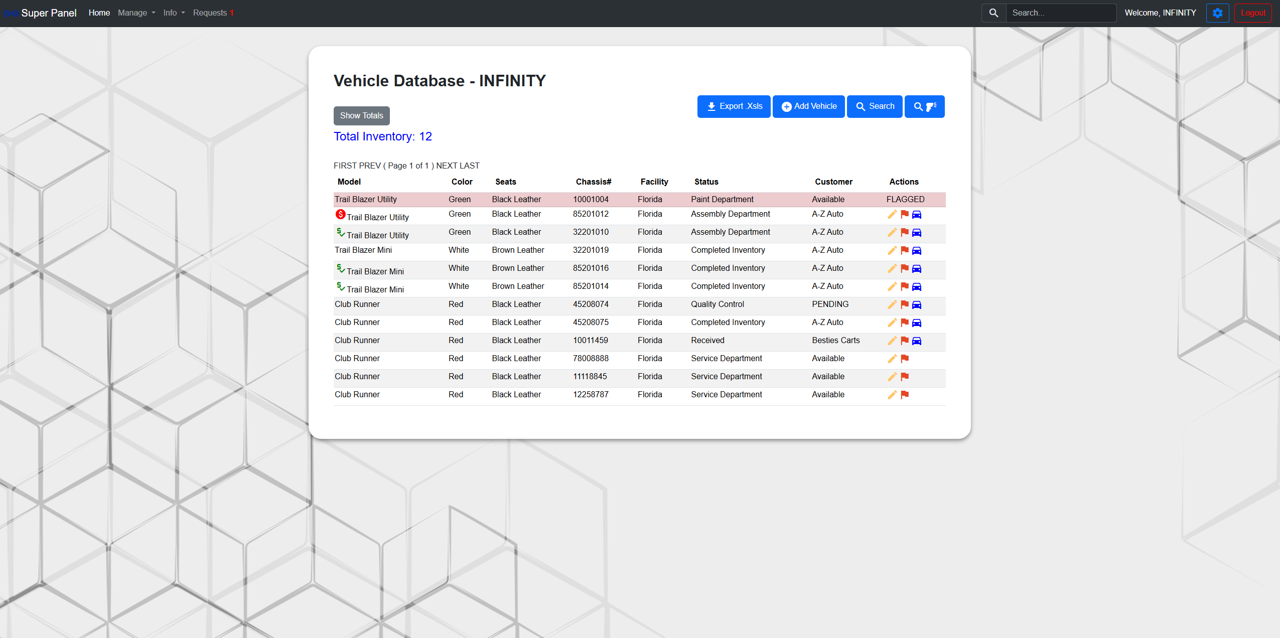The width and height of the screenshot is (1280, 638).
Task: Click the Besties Carts customer cell
Action: click(836, 341)
